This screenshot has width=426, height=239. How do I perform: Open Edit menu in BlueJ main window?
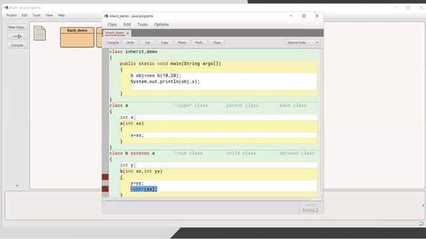point(25,15)
